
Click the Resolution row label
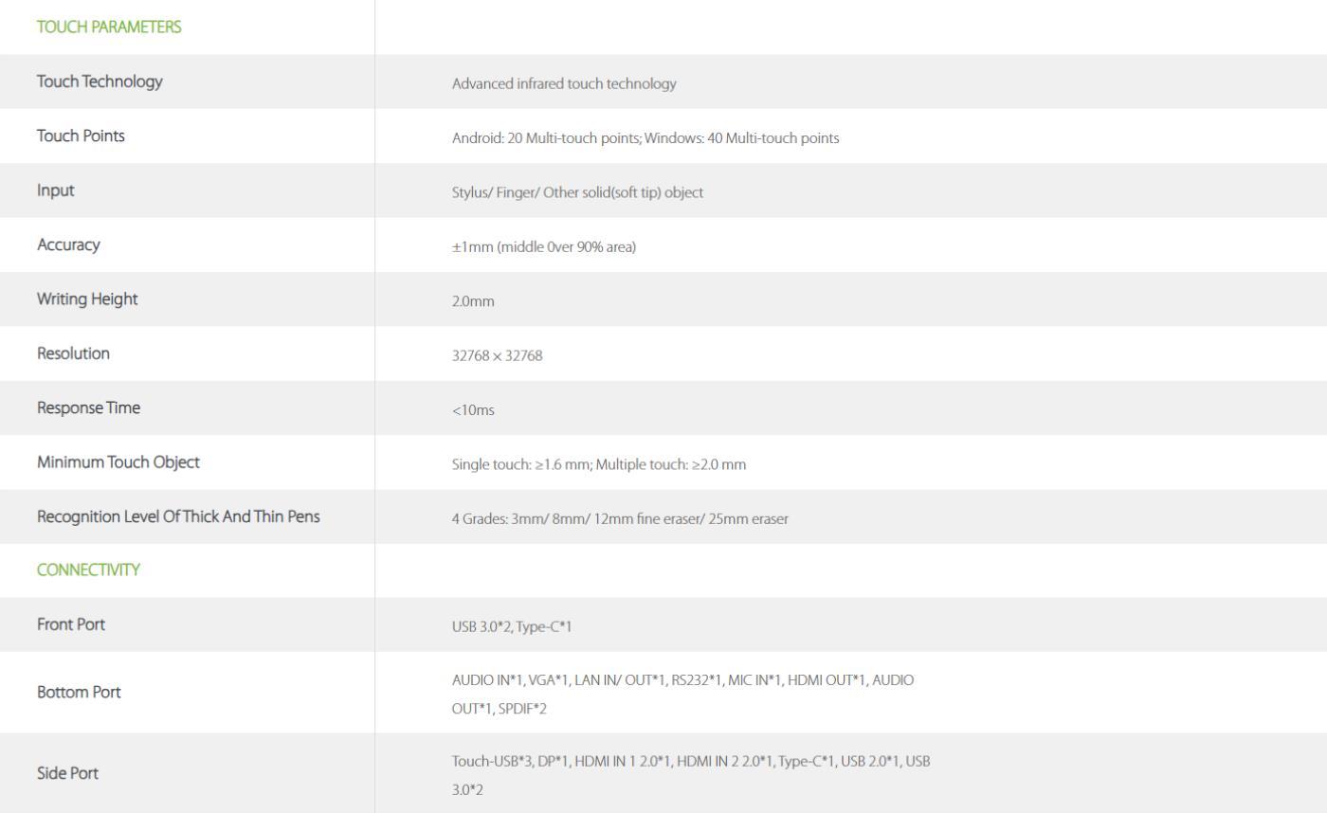73,353
